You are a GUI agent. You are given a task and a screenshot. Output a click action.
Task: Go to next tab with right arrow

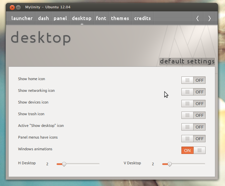pos(209,18)
